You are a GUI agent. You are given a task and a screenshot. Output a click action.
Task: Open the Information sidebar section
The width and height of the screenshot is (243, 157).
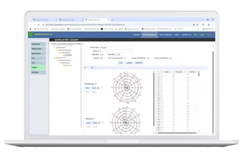[x=38, y=44]
